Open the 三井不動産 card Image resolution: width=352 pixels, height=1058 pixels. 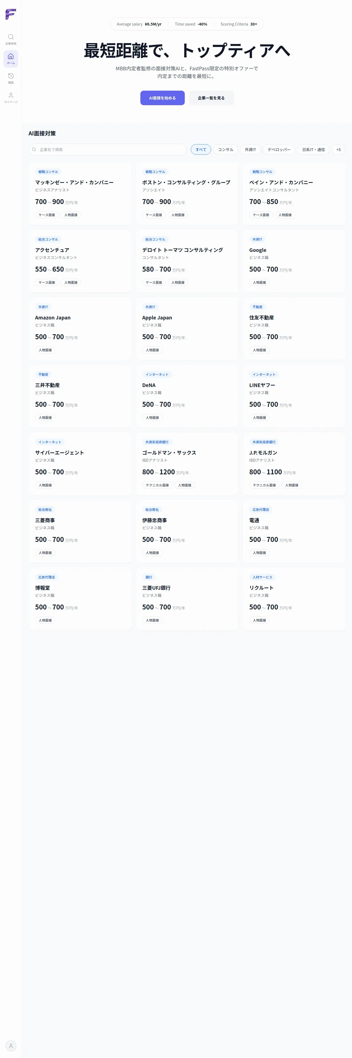(x=80, y=396)
